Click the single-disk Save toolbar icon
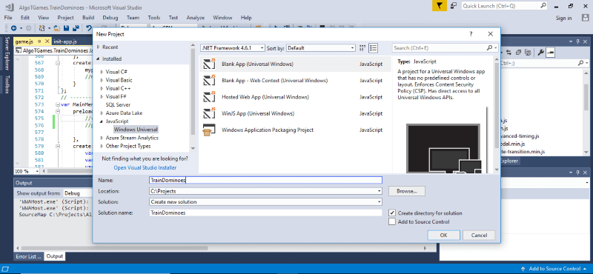The image size is (593, 274). [x=66, y=28]
